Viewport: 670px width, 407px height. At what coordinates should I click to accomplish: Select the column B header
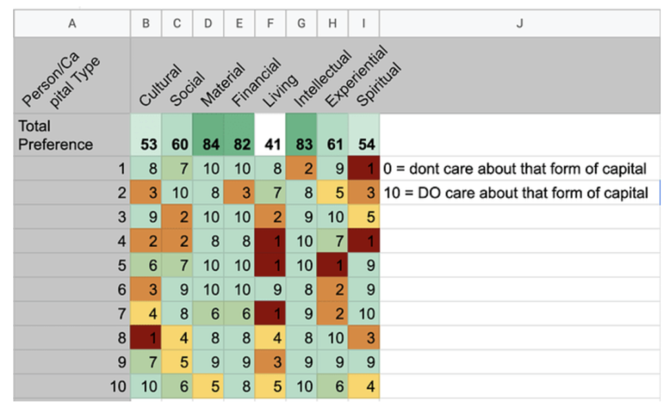pyautogui.click(x=145, y=23)
